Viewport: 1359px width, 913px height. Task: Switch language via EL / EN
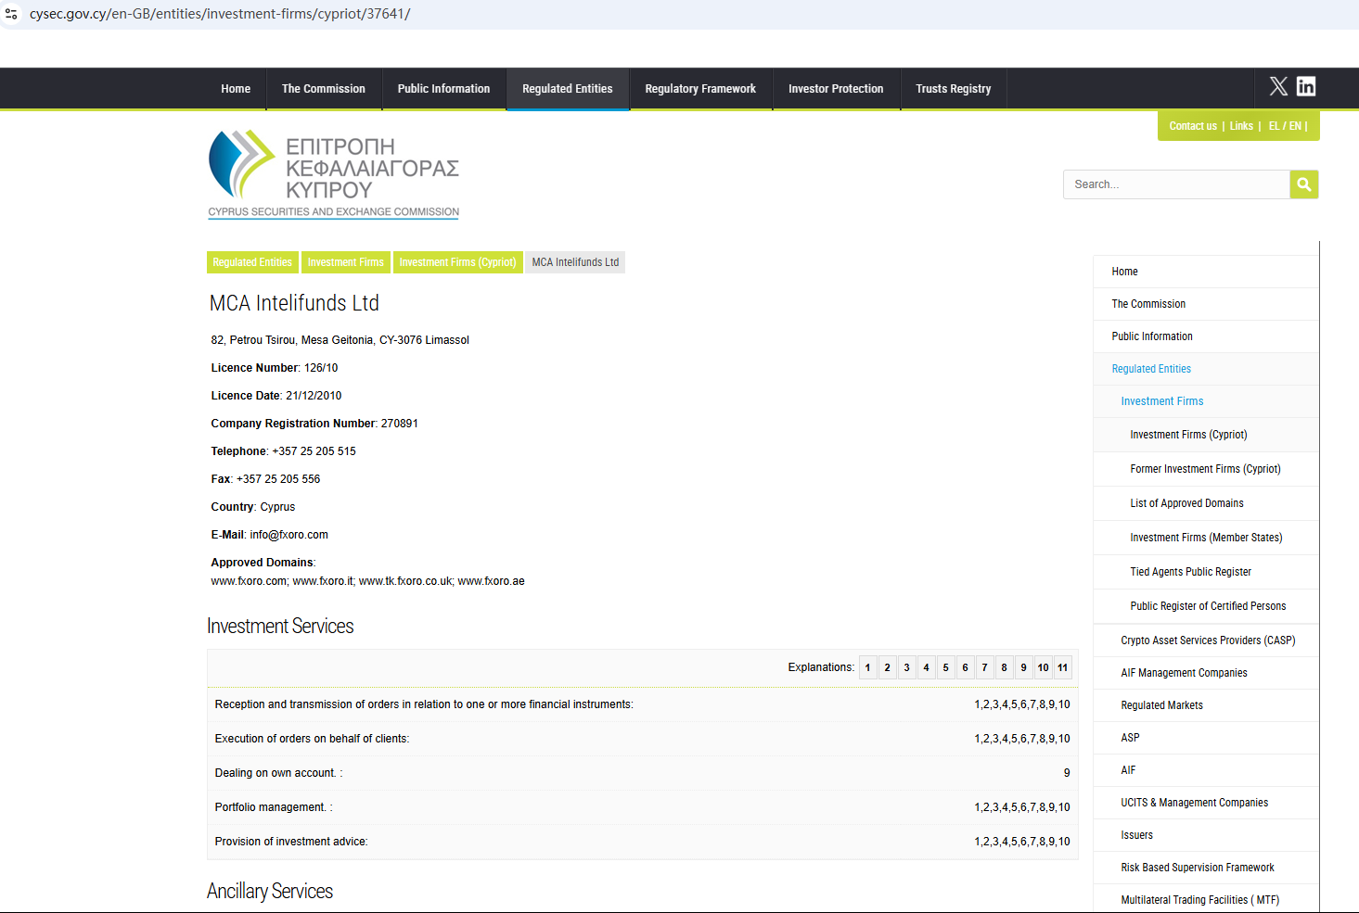click(x=1285, y=126)
